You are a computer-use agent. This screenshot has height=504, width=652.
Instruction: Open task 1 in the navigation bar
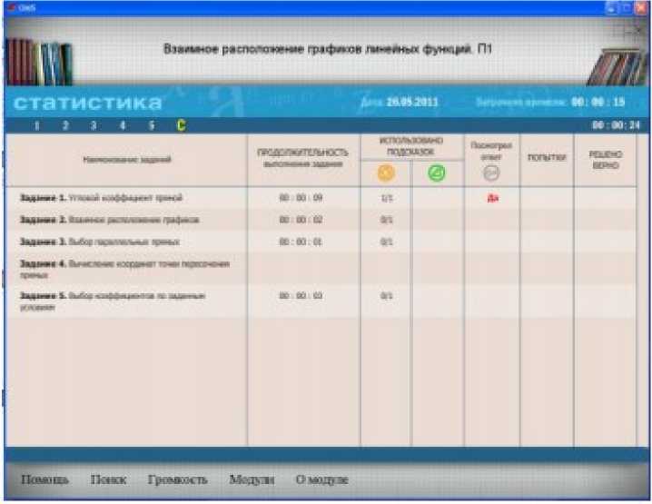(x=37, y=125)
